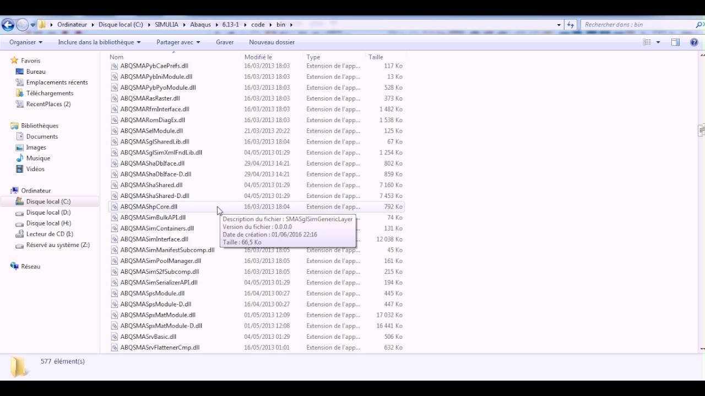
Task: Select file ABQSMAPybIniModule.dll
Action: tap(156, 76)
